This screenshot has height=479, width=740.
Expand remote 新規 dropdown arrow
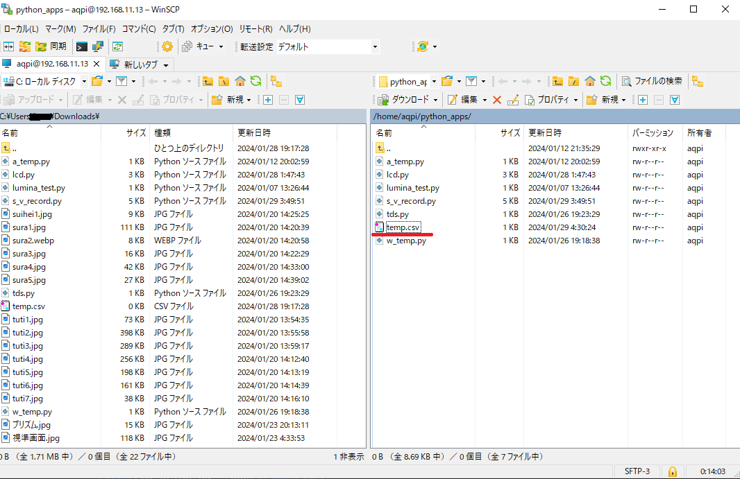(623, 100)
